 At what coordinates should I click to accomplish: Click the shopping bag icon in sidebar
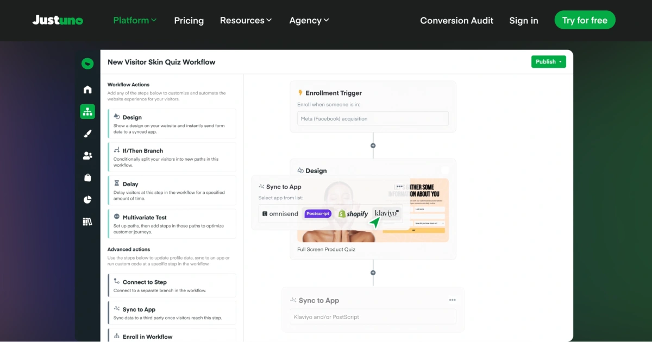click(x=87, y=178)
